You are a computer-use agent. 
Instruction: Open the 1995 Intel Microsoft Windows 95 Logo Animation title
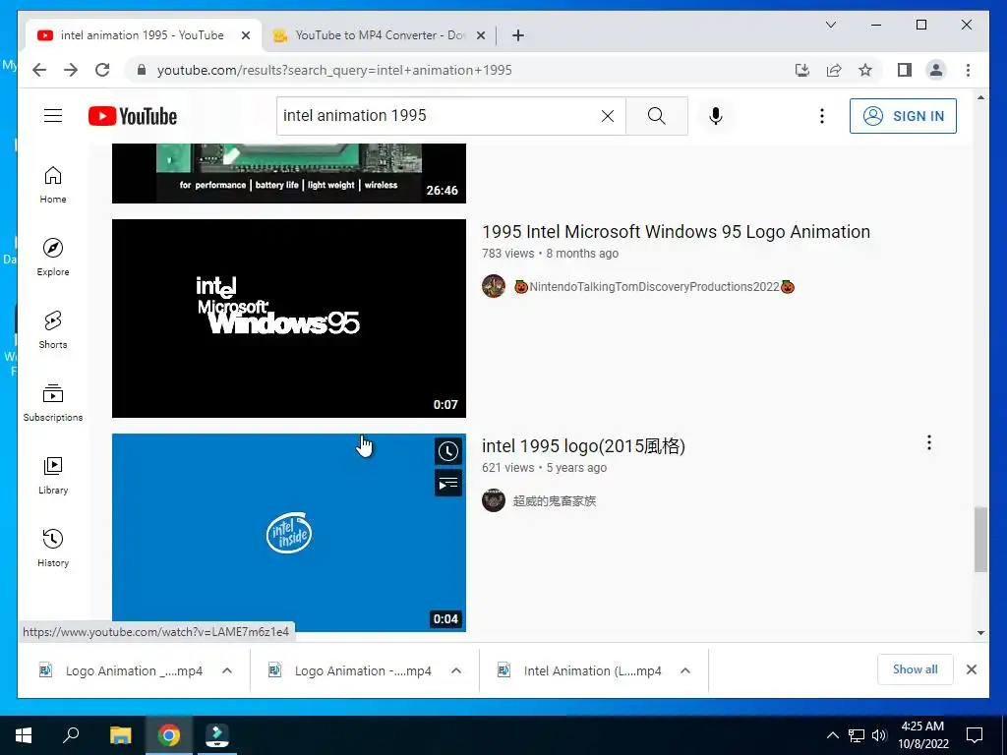coord(676,232)
